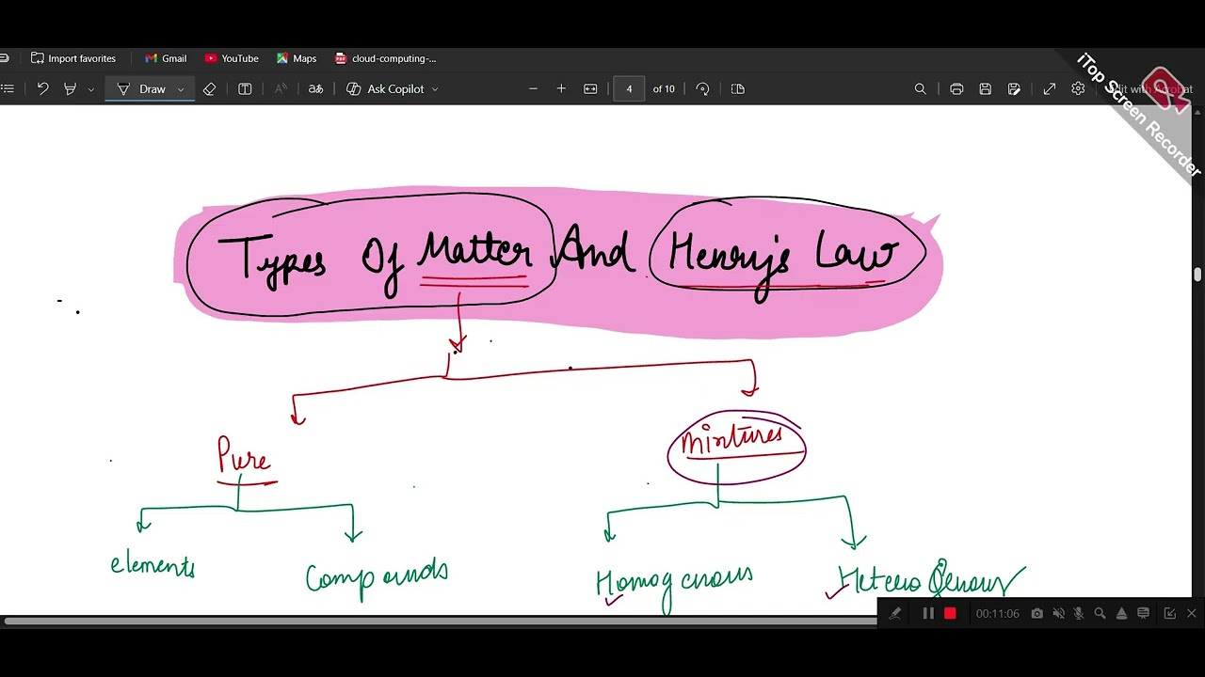Viewport: 1205px width, 677px height.
Task: Take a screenshot with recorder camera
Action: coord(1036,613)
